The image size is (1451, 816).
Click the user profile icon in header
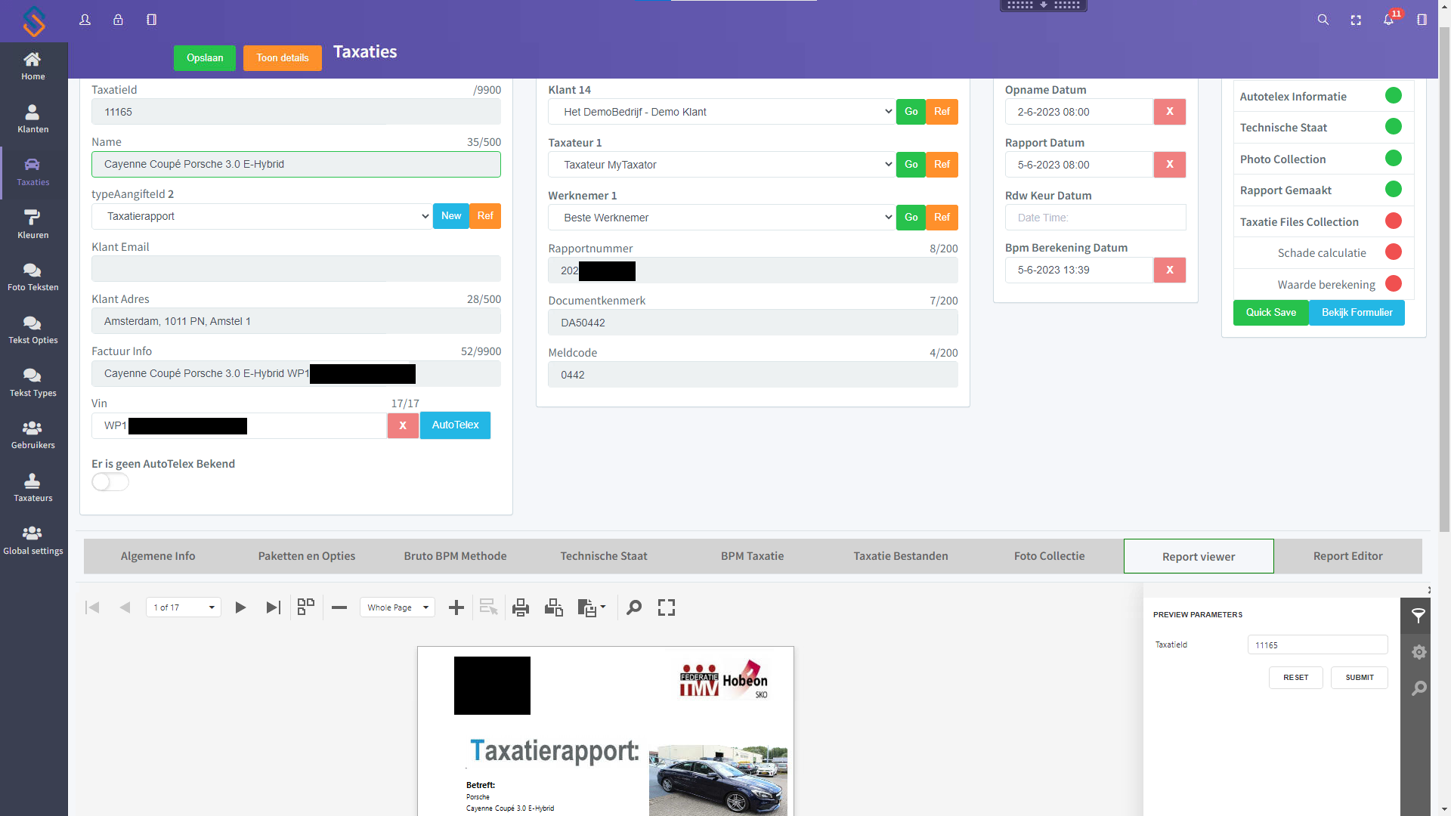click(85, 20)
